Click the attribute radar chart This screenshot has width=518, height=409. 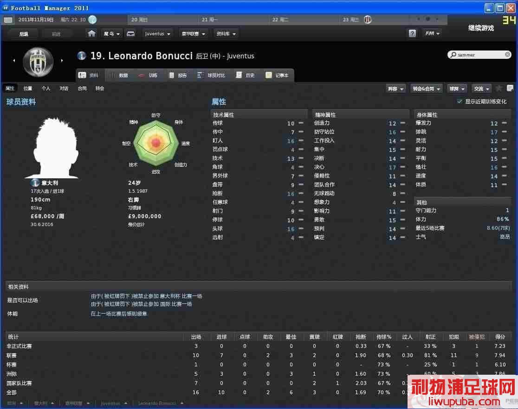click(x=156, y=143)
